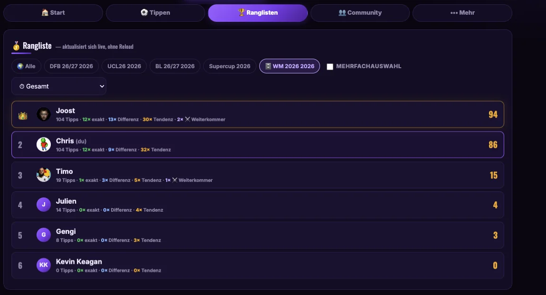
Task: Enable the Mehrfachauswahl checkbox
Action: tap(330, 67)
